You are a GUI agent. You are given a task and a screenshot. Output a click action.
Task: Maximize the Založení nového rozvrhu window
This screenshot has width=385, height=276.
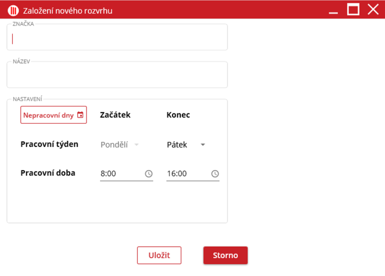click(x=353, y=9)
